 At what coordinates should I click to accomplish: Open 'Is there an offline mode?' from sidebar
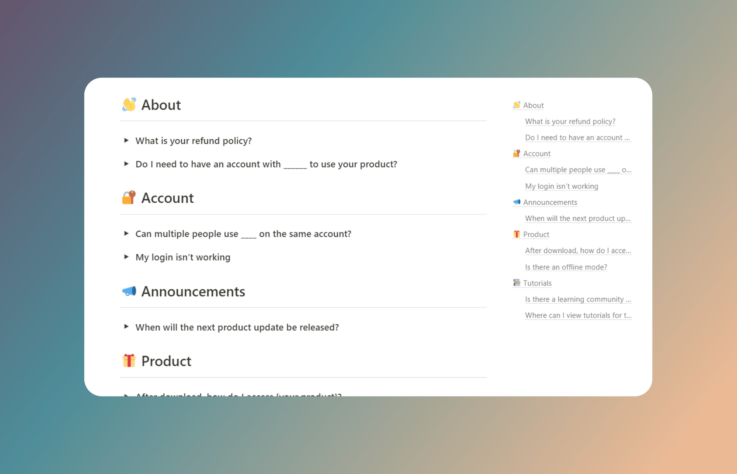point(566,267)
